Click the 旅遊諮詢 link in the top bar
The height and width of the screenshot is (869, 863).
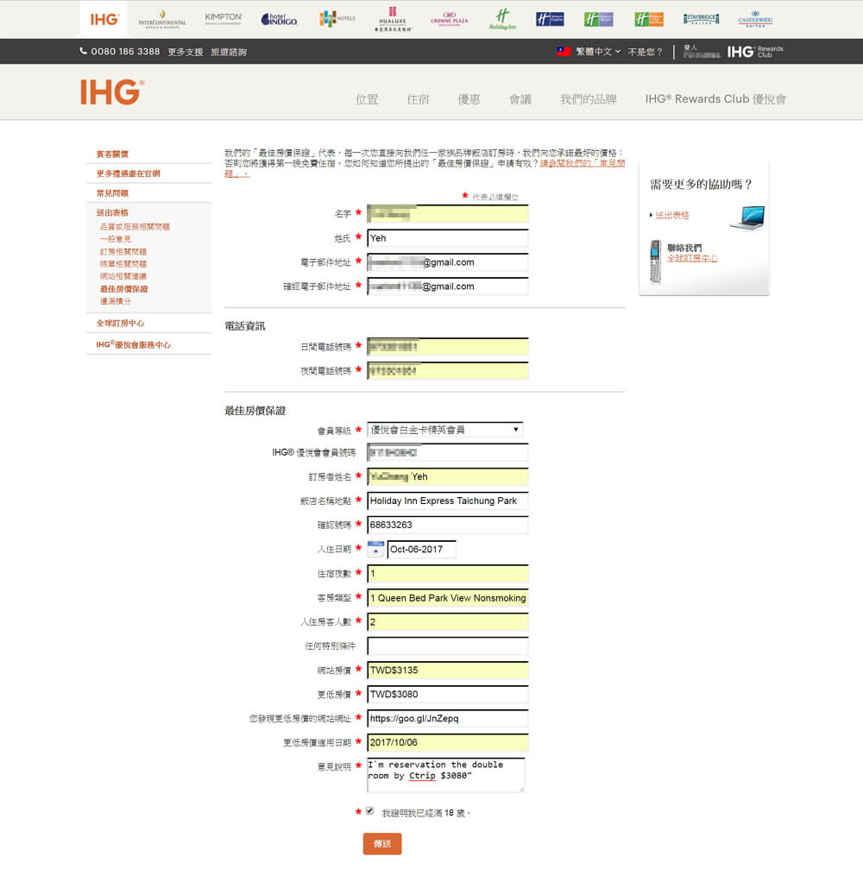pyautogui.click(x=229, y=52)
